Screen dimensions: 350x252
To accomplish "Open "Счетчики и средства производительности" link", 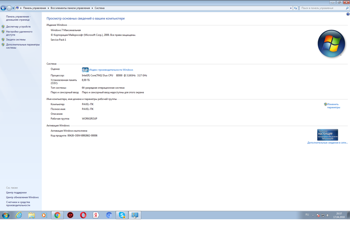I will tap(18, 204).
